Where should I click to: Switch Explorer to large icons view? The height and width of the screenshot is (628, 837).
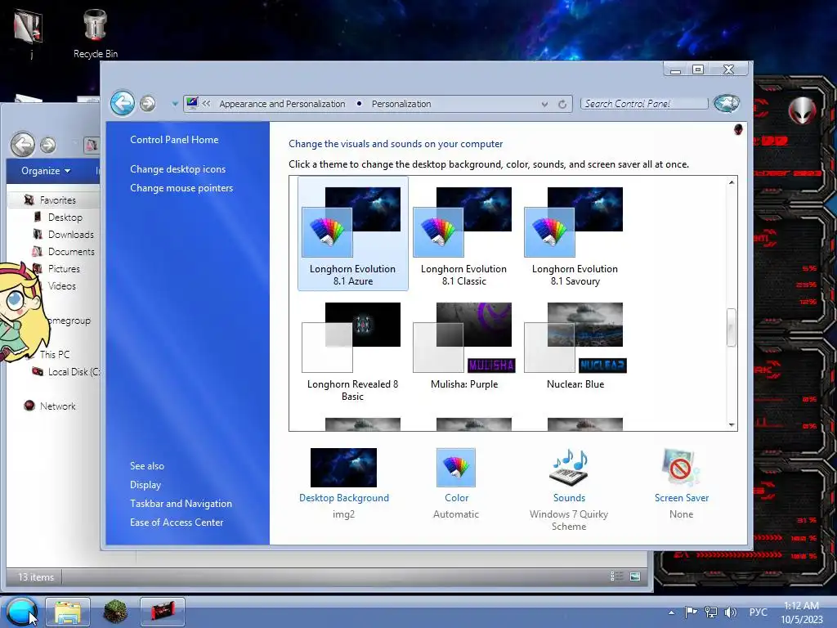point(634,576)
